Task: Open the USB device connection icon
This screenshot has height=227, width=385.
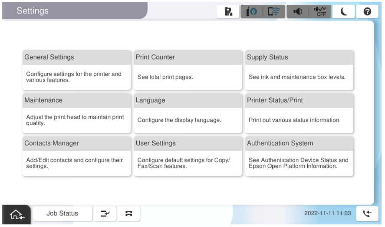Action: pos(250,10)
